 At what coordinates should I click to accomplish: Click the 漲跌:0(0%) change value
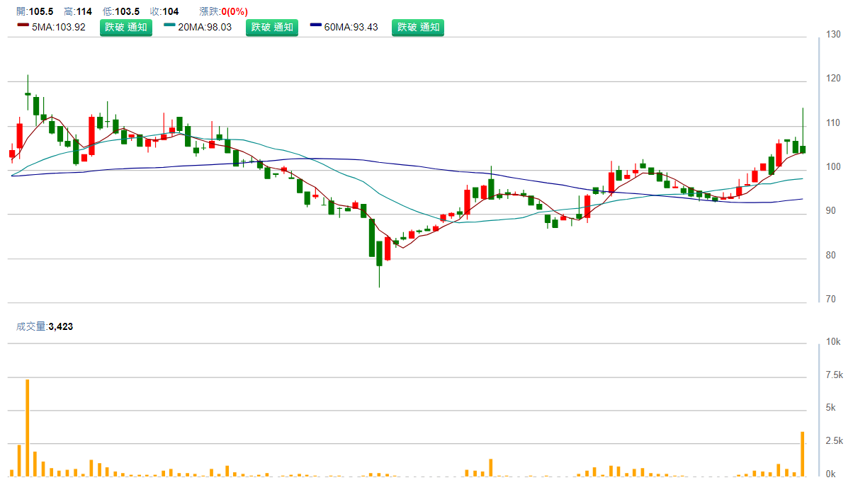click(x=222, y=12)
